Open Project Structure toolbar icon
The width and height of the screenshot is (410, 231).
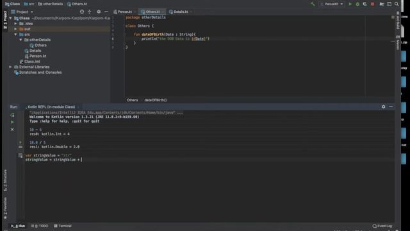coord(382,4)
